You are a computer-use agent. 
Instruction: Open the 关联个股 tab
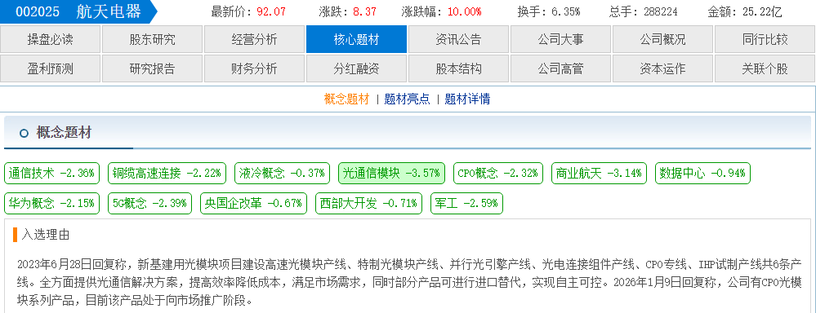[765, 68]
